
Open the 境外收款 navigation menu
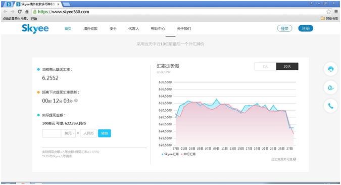90,28
